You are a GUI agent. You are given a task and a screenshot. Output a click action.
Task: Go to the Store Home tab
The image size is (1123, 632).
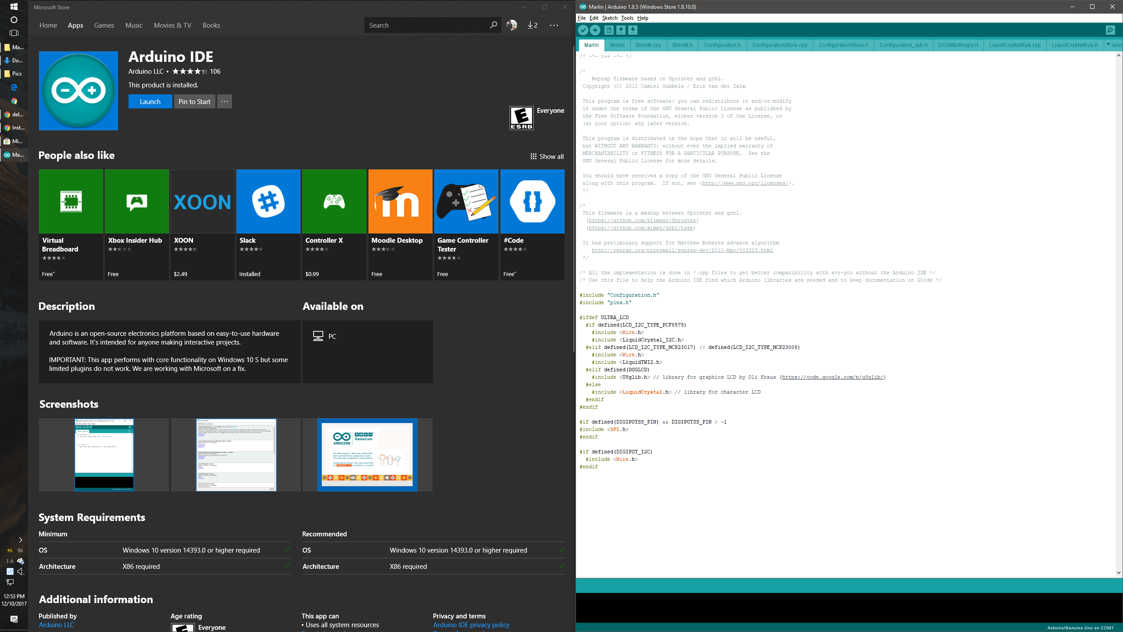[48, 25]
